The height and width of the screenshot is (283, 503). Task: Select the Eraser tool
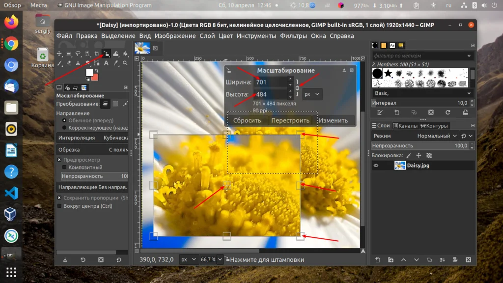pyautogui.click(x=69, y=63)
